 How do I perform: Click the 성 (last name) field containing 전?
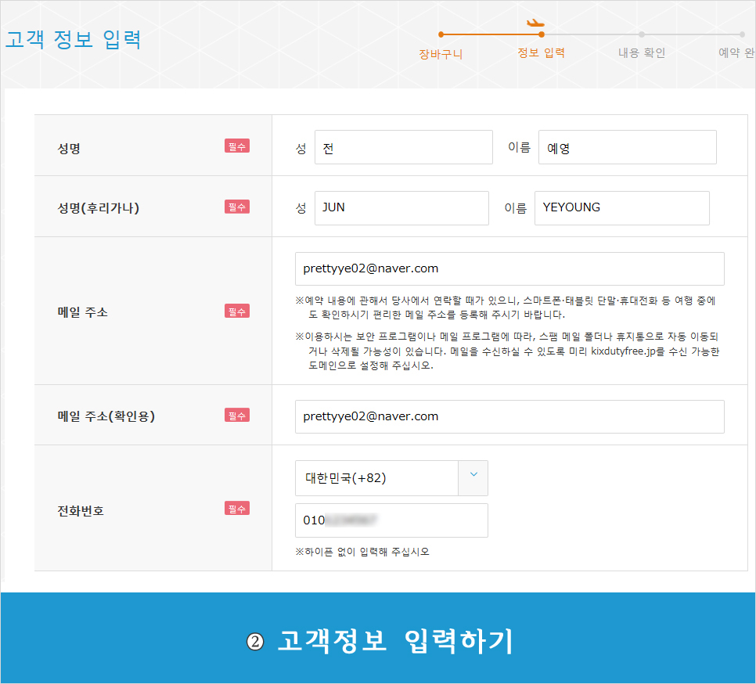click(403, 147)
